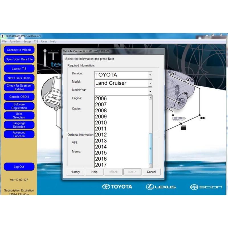The image size is (228, 228).
Task: Click the disabled Back button
Action: pos(113,172)
